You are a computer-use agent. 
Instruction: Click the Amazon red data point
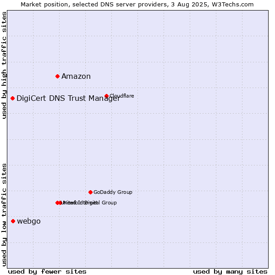pyautogui.click(x=58, y=76)
